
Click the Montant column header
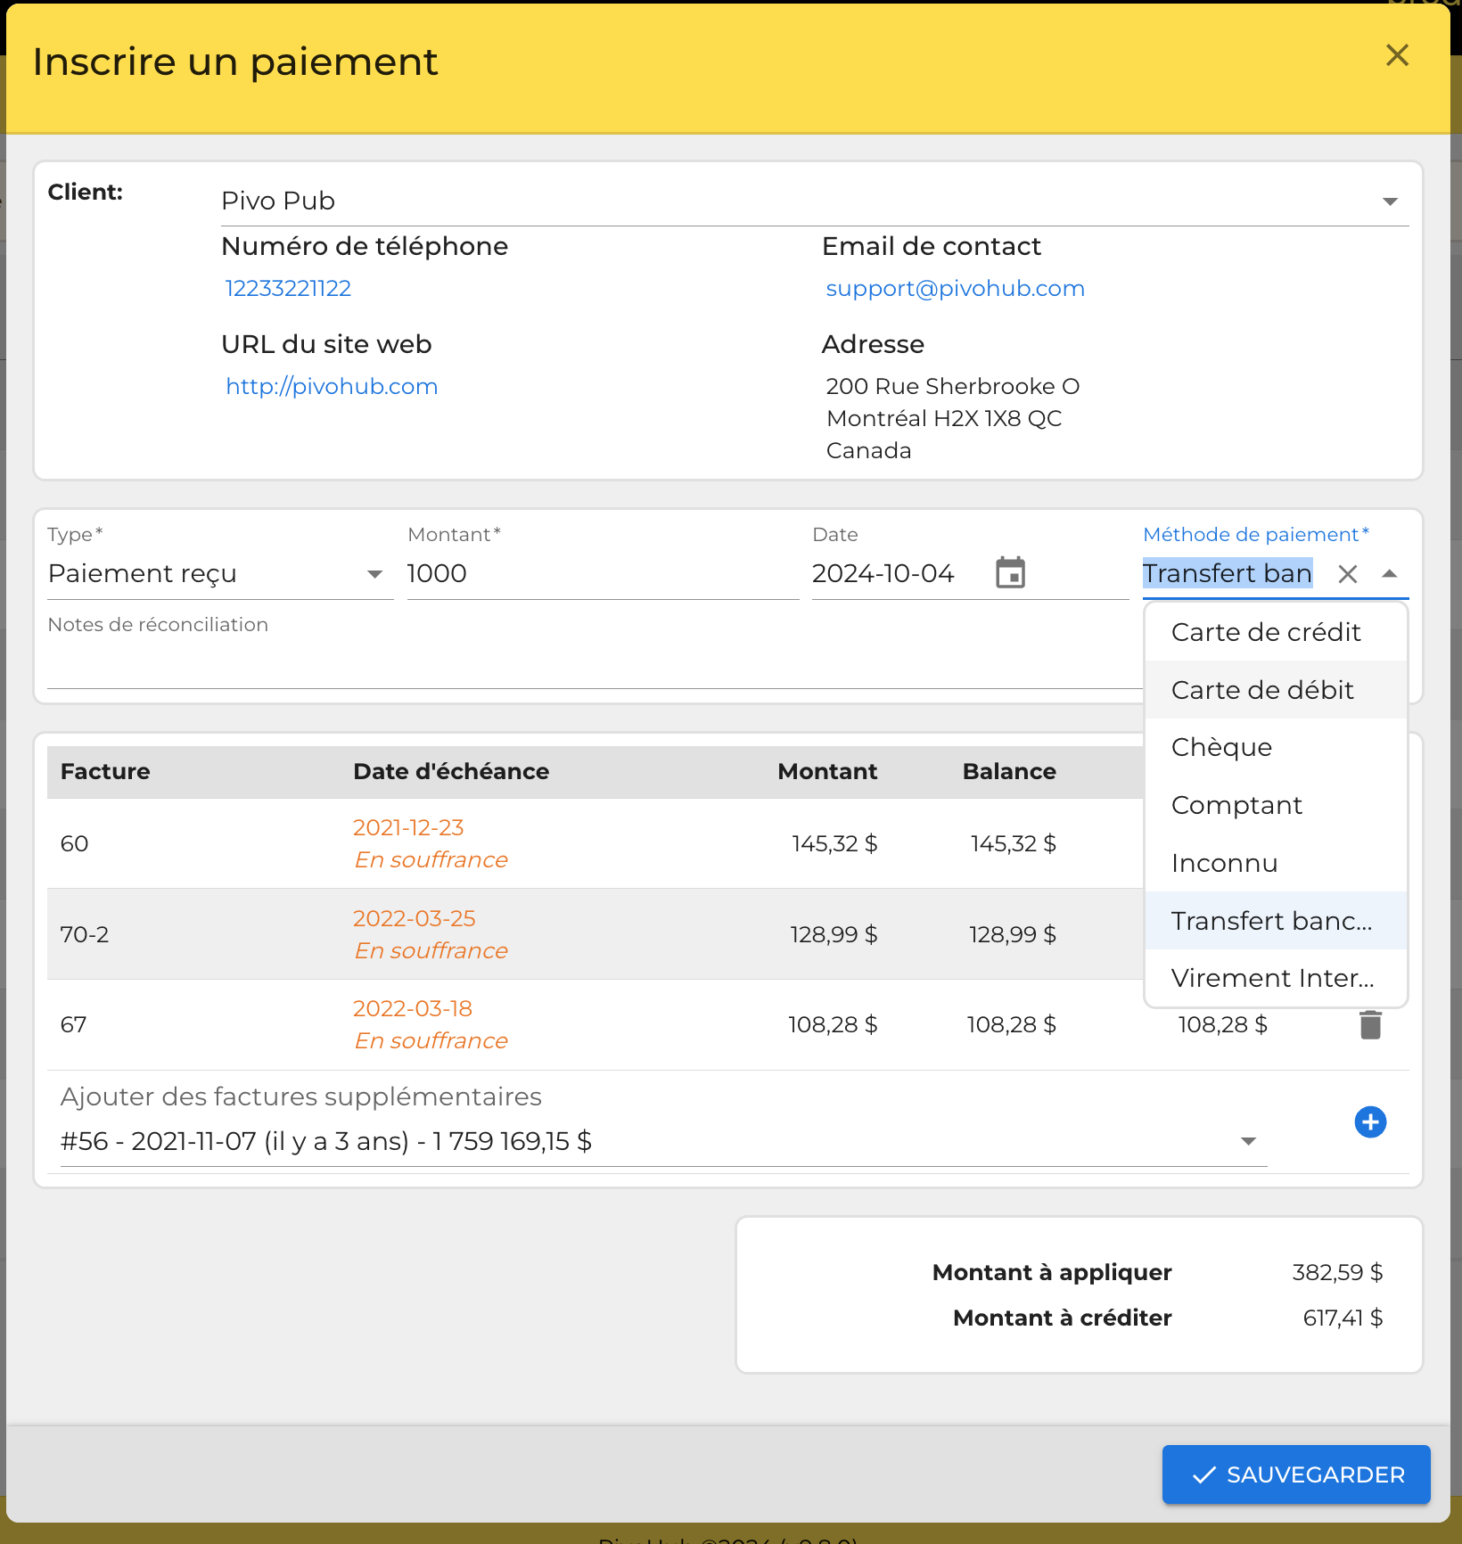pos(827,772)
